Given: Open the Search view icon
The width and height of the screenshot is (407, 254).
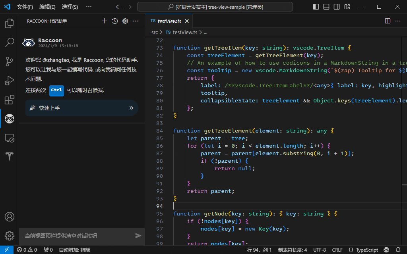Looking at the screenshot, I should click(x=9, y=42).
